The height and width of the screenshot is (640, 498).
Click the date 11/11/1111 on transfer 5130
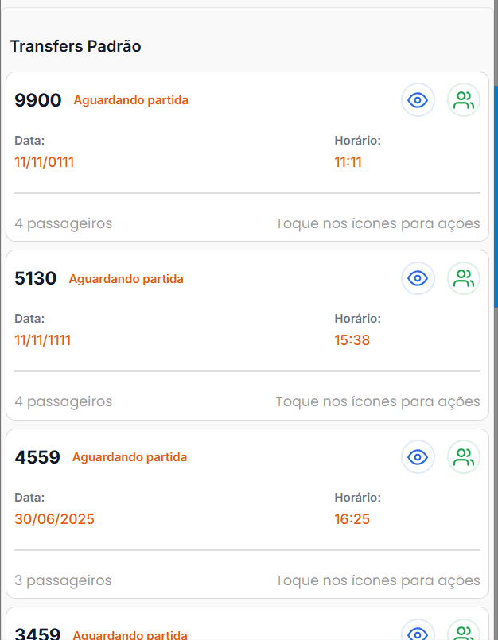pos(43,340)
